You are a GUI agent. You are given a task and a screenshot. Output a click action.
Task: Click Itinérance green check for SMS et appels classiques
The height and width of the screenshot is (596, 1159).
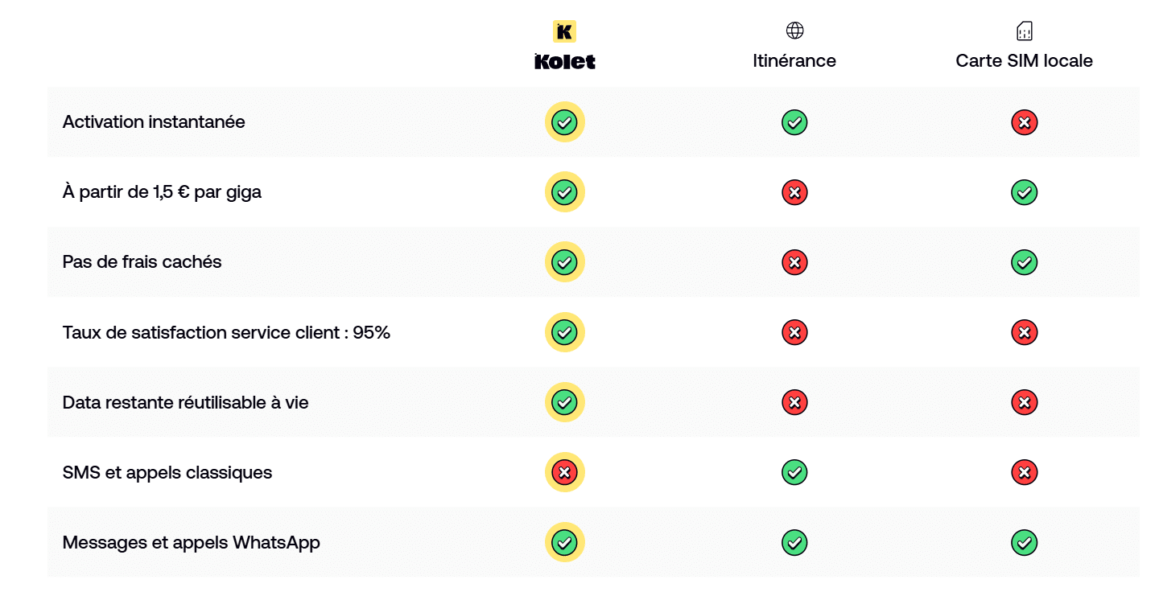pyautogui.click(x=794, y=472)
